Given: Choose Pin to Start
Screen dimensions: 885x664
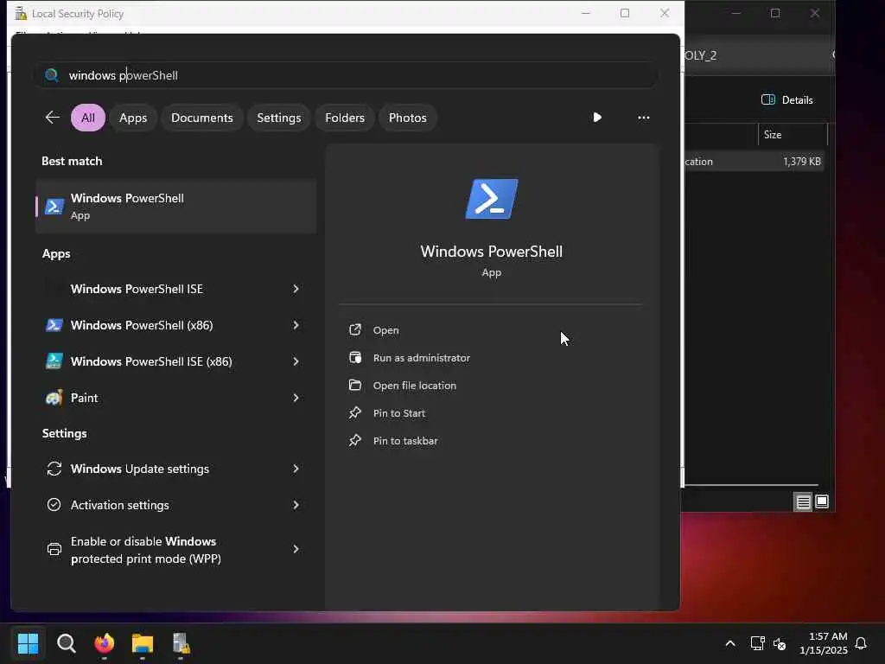Looking at the screenshot, I should 399,413.
